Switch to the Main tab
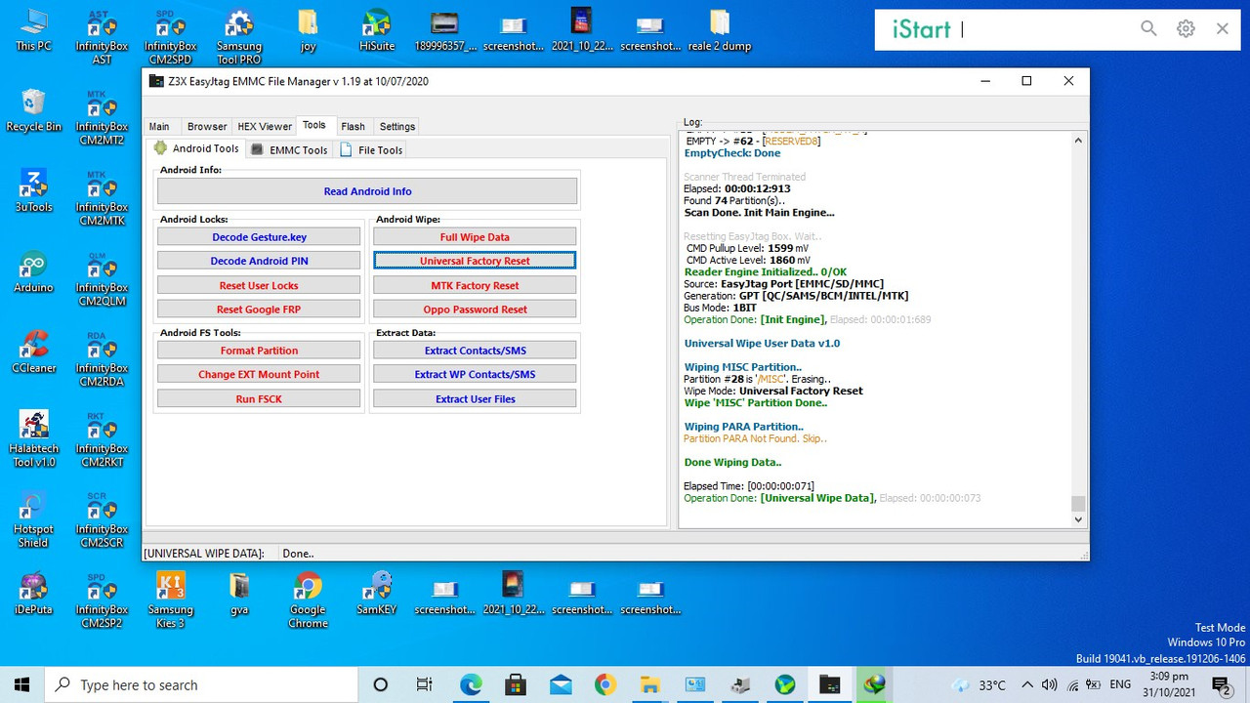Screen dimensions: 1250x703 coord(159,126)
